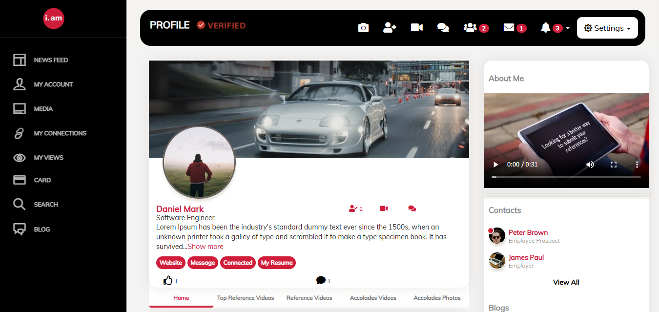Switch to Top Reference Videos tab
This screenshot has height=312, width=659.
point(246,298)
